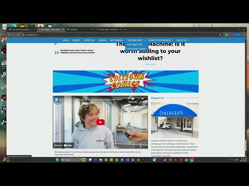Open the Windows Start menu

57,160
